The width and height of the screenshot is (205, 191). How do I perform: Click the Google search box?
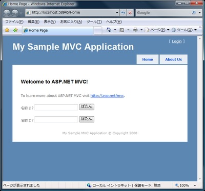(163, 13)
